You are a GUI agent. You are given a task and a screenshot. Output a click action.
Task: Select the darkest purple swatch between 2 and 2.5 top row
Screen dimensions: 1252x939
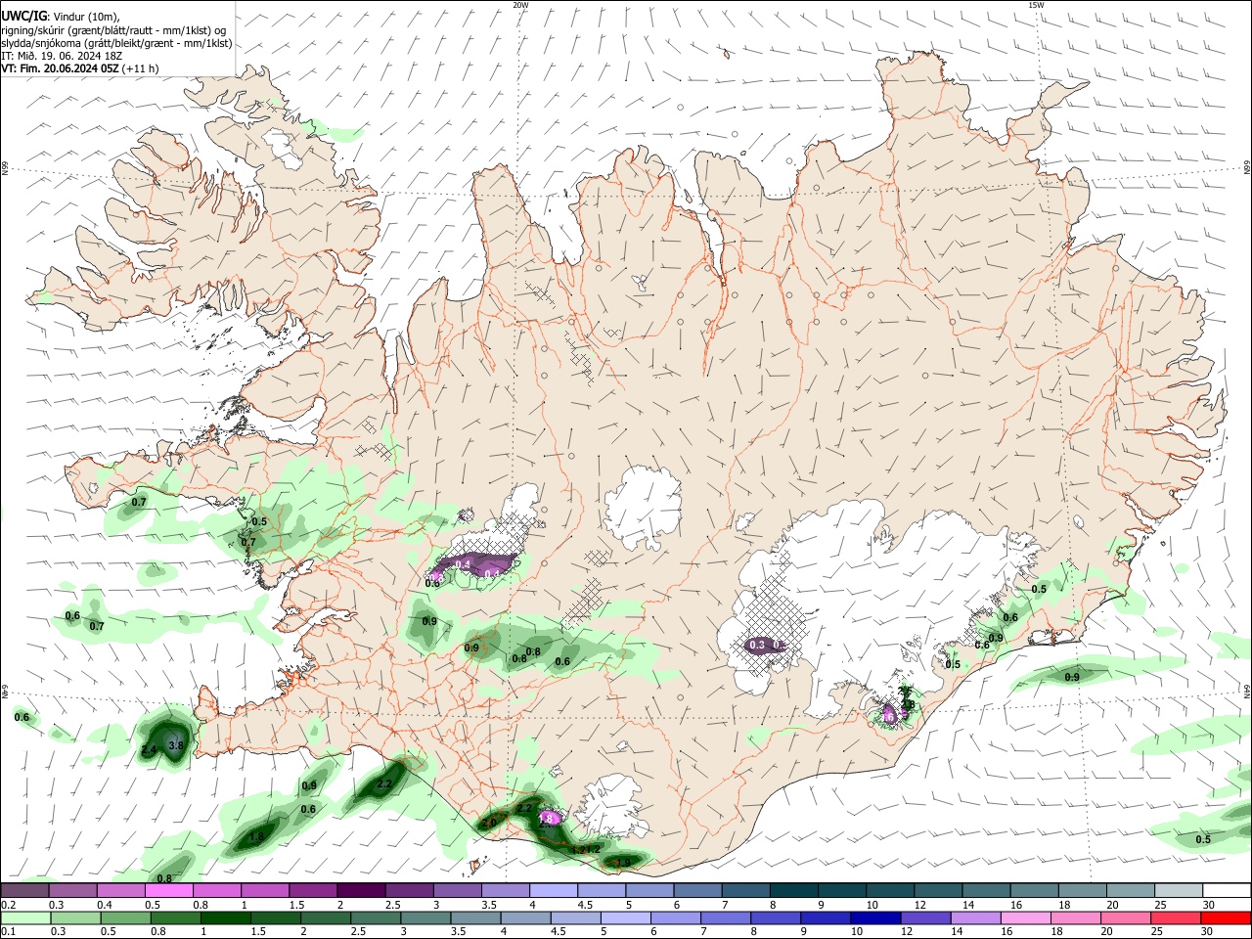pyautogui.click(x=360, y=890)
